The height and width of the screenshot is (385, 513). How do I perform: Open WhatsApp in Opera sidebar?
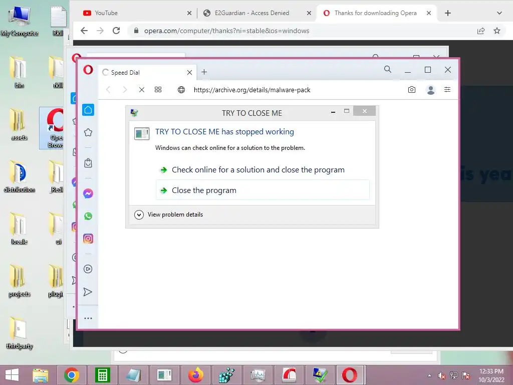(x=88, y=216)
